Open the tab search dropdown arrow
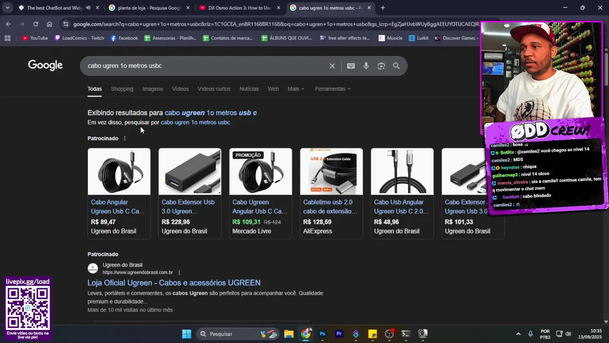 [8, 8]
